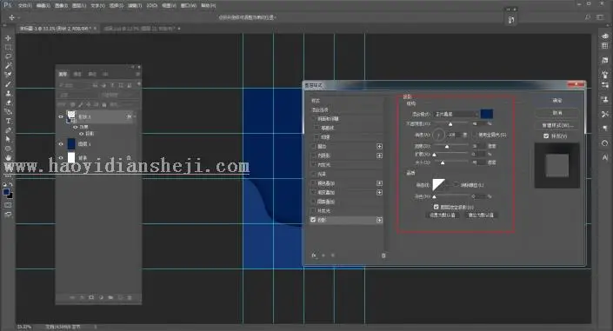Click plus button next to Stroke style
The image size is (613, 331).
[x=379, y=146]
